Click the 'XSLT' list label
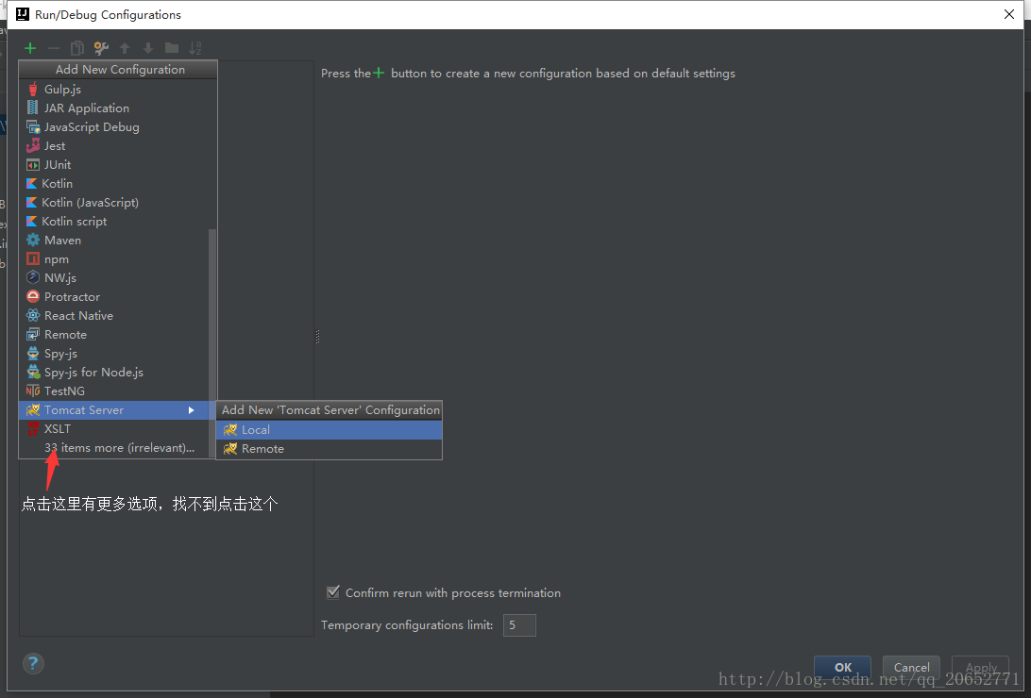 (58, 429)
